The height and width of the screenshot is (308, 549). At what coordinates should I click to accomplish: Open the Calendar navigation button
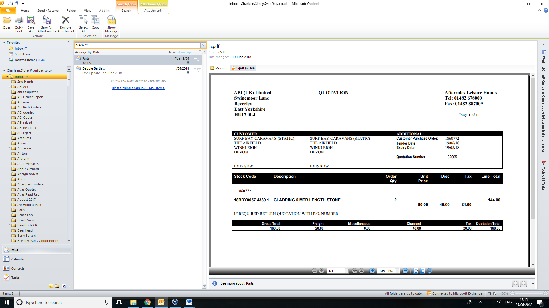(18, 259)
